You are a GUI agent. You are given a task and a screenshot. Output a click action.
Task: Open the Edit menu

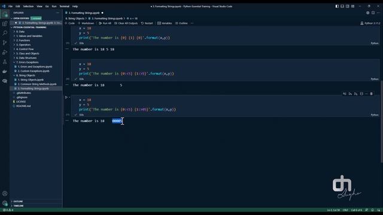coord(18,7)
